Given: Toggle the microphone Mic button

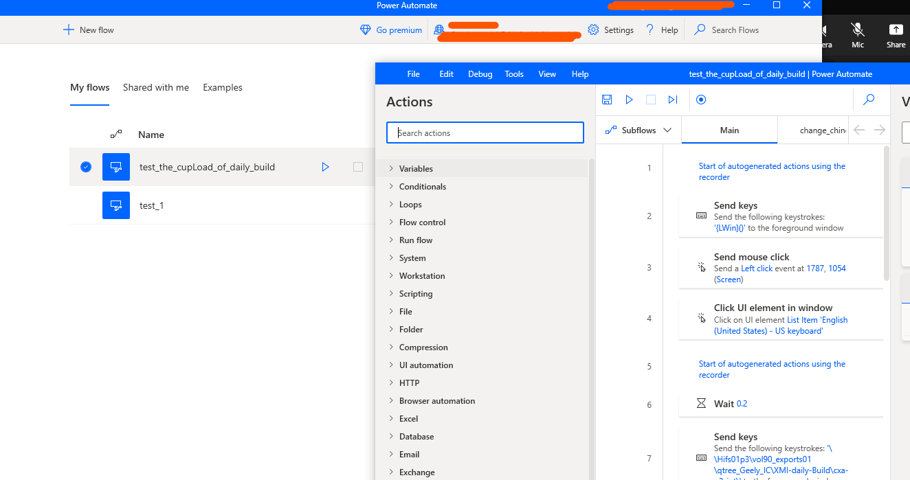Looking at the screenshot, I should [858, 35].
